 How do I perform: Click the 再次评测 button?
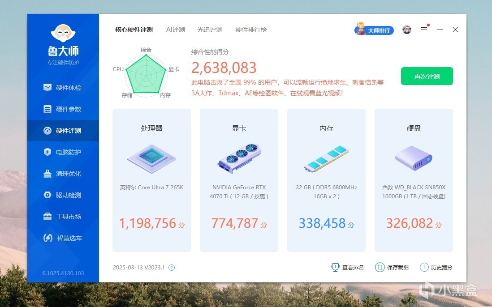pos(427,76)
